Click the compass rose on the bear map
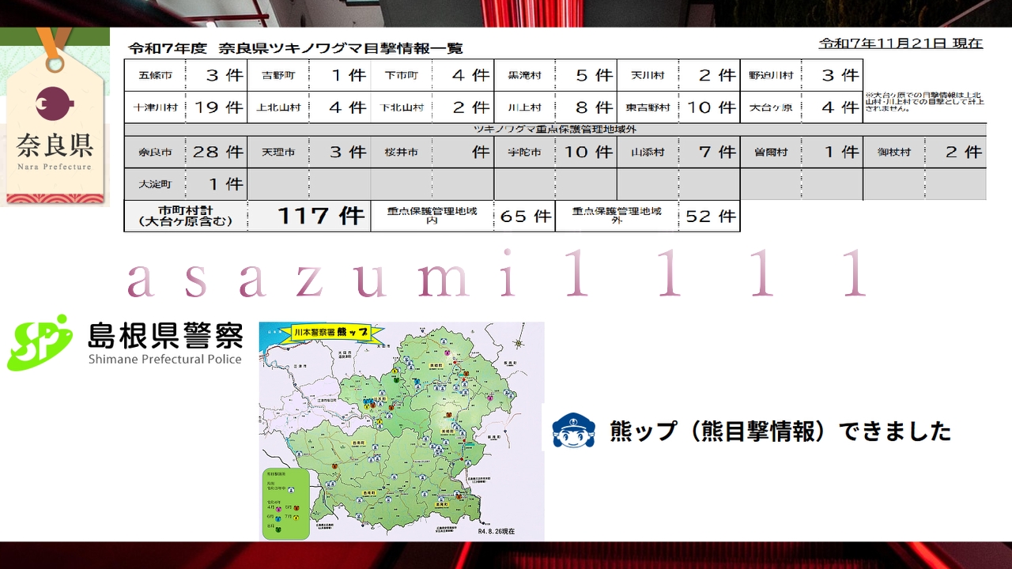Screen dimensions: 1012x569 tap(517, 343)
